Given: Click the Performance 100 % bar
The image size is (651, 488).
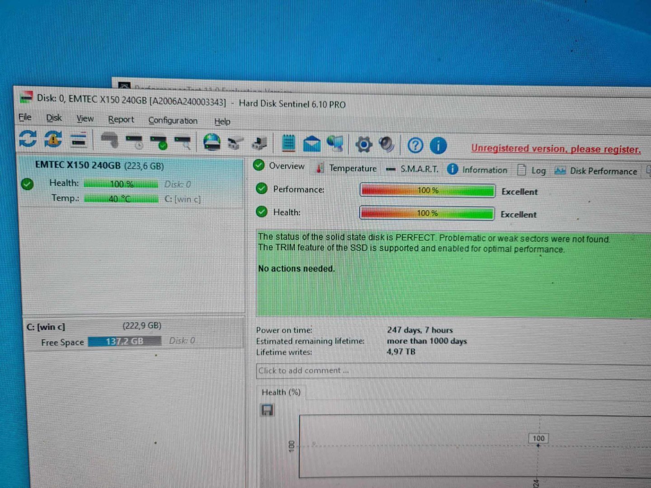Looking at the screenshot, I should click(427, 190).
